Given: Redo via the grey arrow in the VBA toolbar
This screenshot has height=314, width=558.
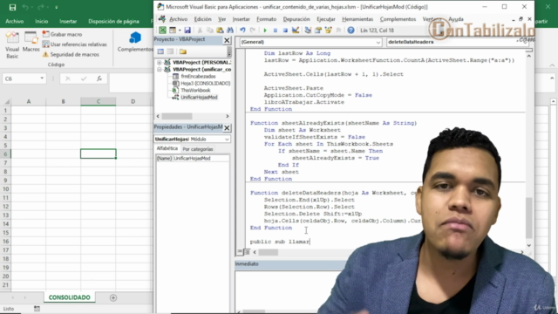Looking at the screenshot, I should point(253,31).
